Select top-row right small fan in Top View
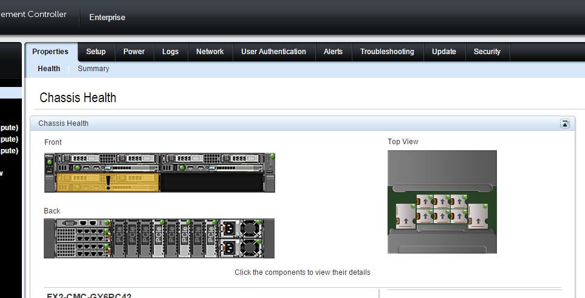 tap(459, 202)
